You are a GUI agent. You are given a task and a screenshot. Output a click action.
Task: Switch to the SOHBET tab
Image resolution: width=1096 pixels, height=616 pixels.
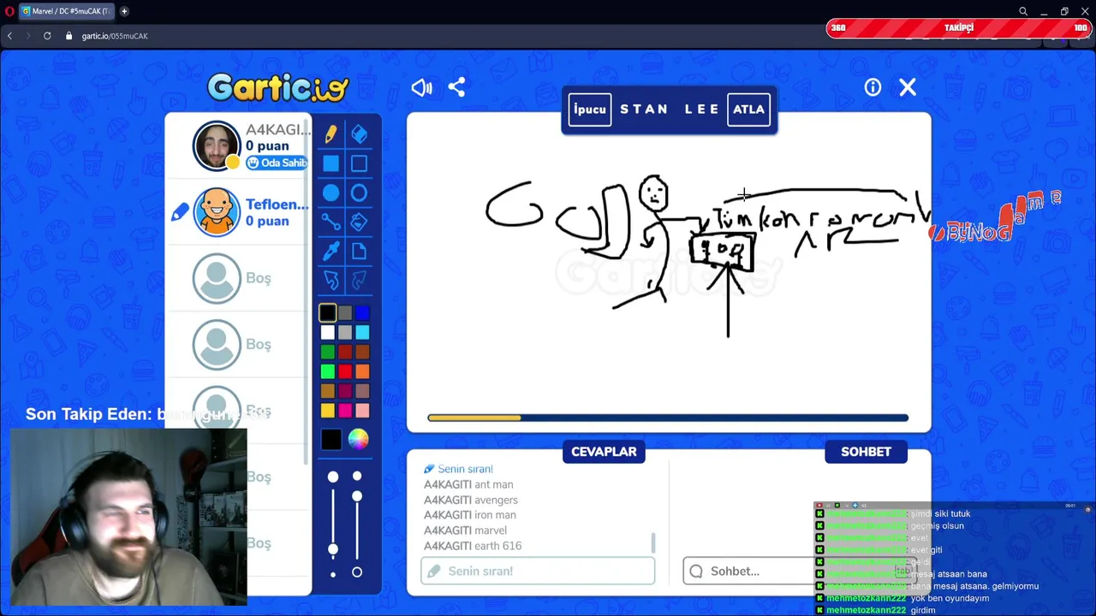point(866,452)
